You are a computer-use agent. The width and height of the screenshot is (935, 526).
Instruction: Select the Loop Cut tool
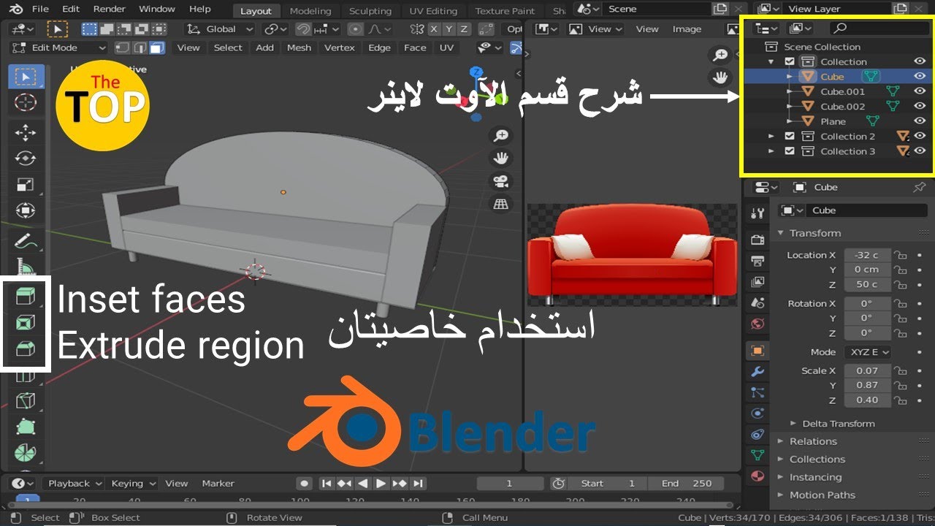coord(26,375)
